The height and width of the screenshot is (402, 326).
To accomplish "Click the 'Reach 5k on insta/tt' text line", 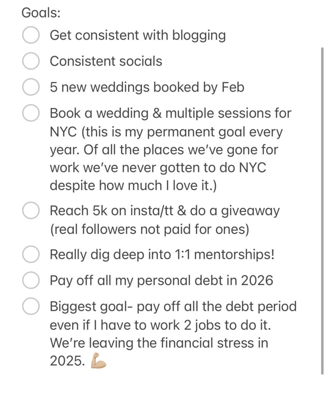I will [165, 211].
